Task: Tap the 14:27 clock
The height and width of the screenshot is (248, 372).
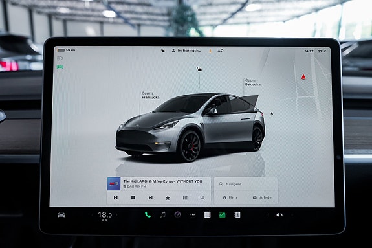Action: (x=309, y=51)
